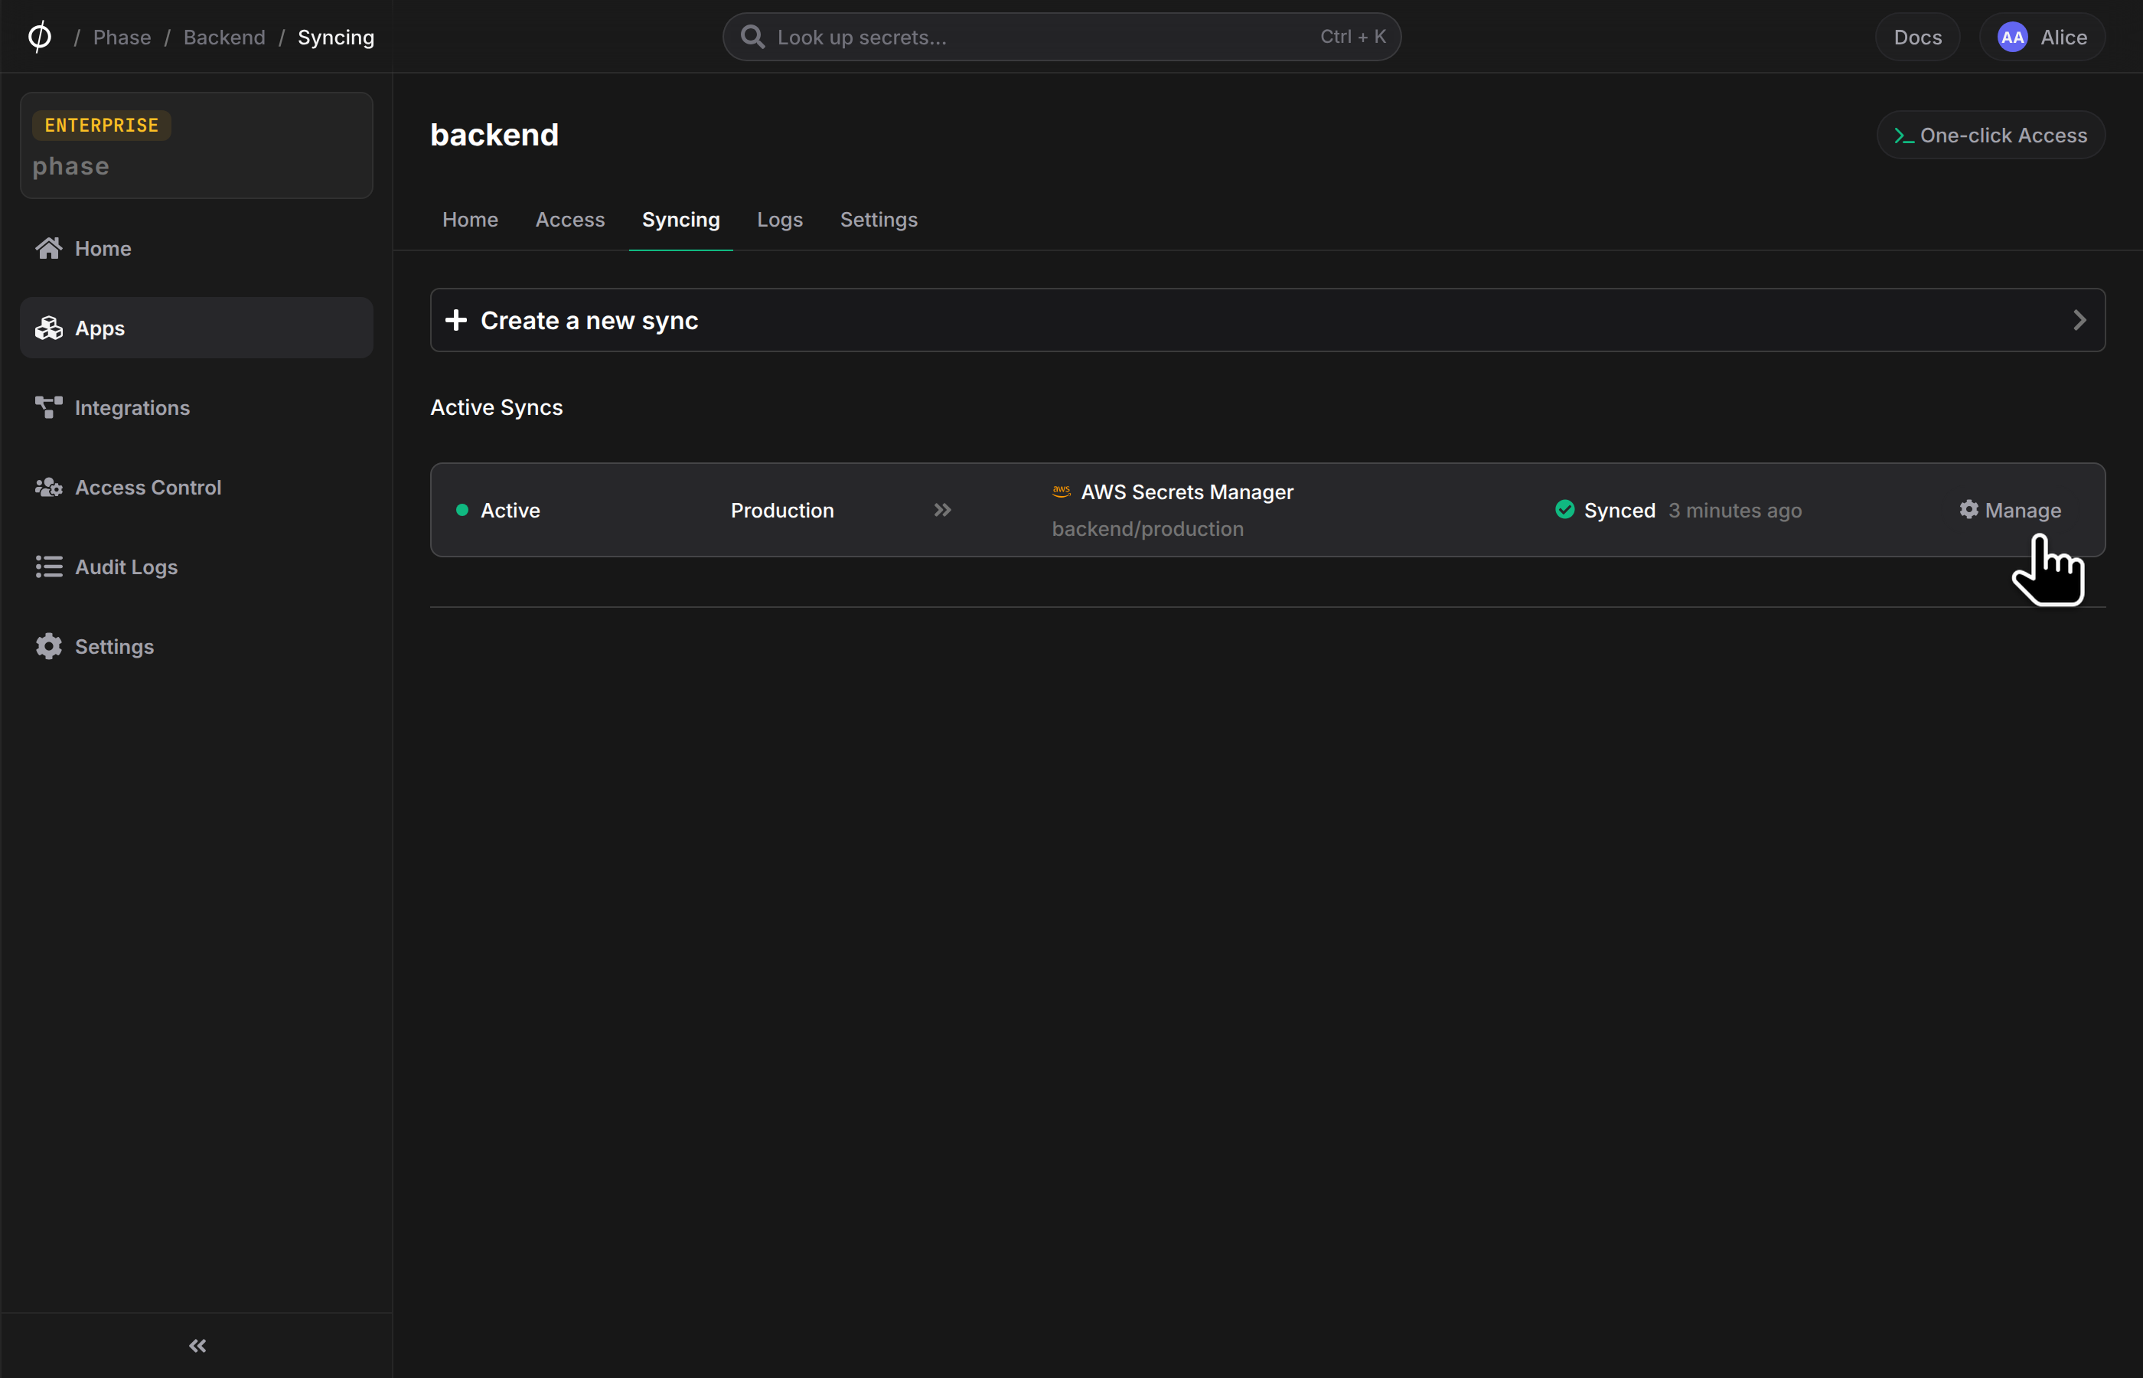The height and width of the screenshot is (1378, 2143).
Task: Click the One-click Access button
Action: tap(1990, 135)
